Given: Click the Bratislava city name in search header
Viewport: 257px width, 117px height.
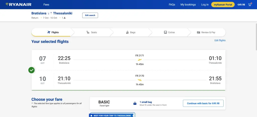Looking at the screenshot, I should click(x=39, y=13).
